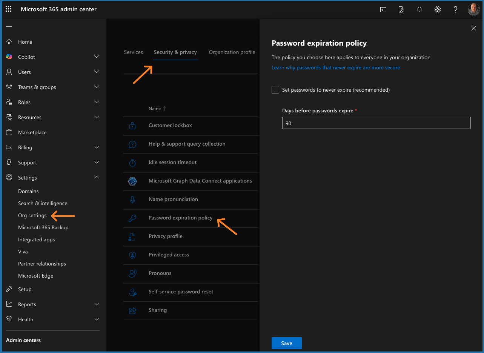The height and width of the screenshot is (353, 484).
Task: Click Days before passwords expire field
Action: (376, 123)
